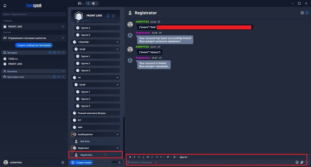The height and width of the screenshot is (167, 311).
Task: Click Create TeamSpeak community button
Action: click(34, 45)
